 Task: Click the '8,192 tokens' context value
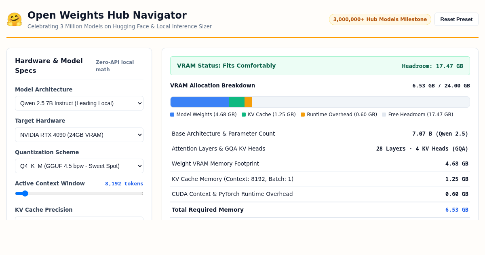pyautogui.click(x=124, y=184)
